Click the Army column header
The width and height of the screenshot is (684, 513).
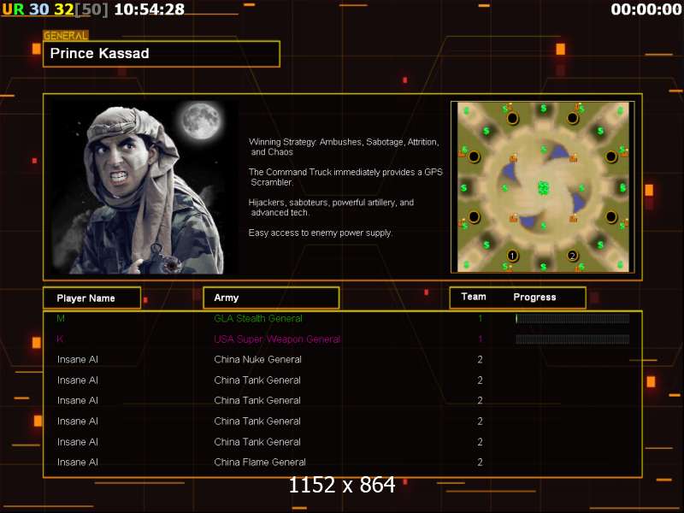pyautogui.click(x=271, y=298)
